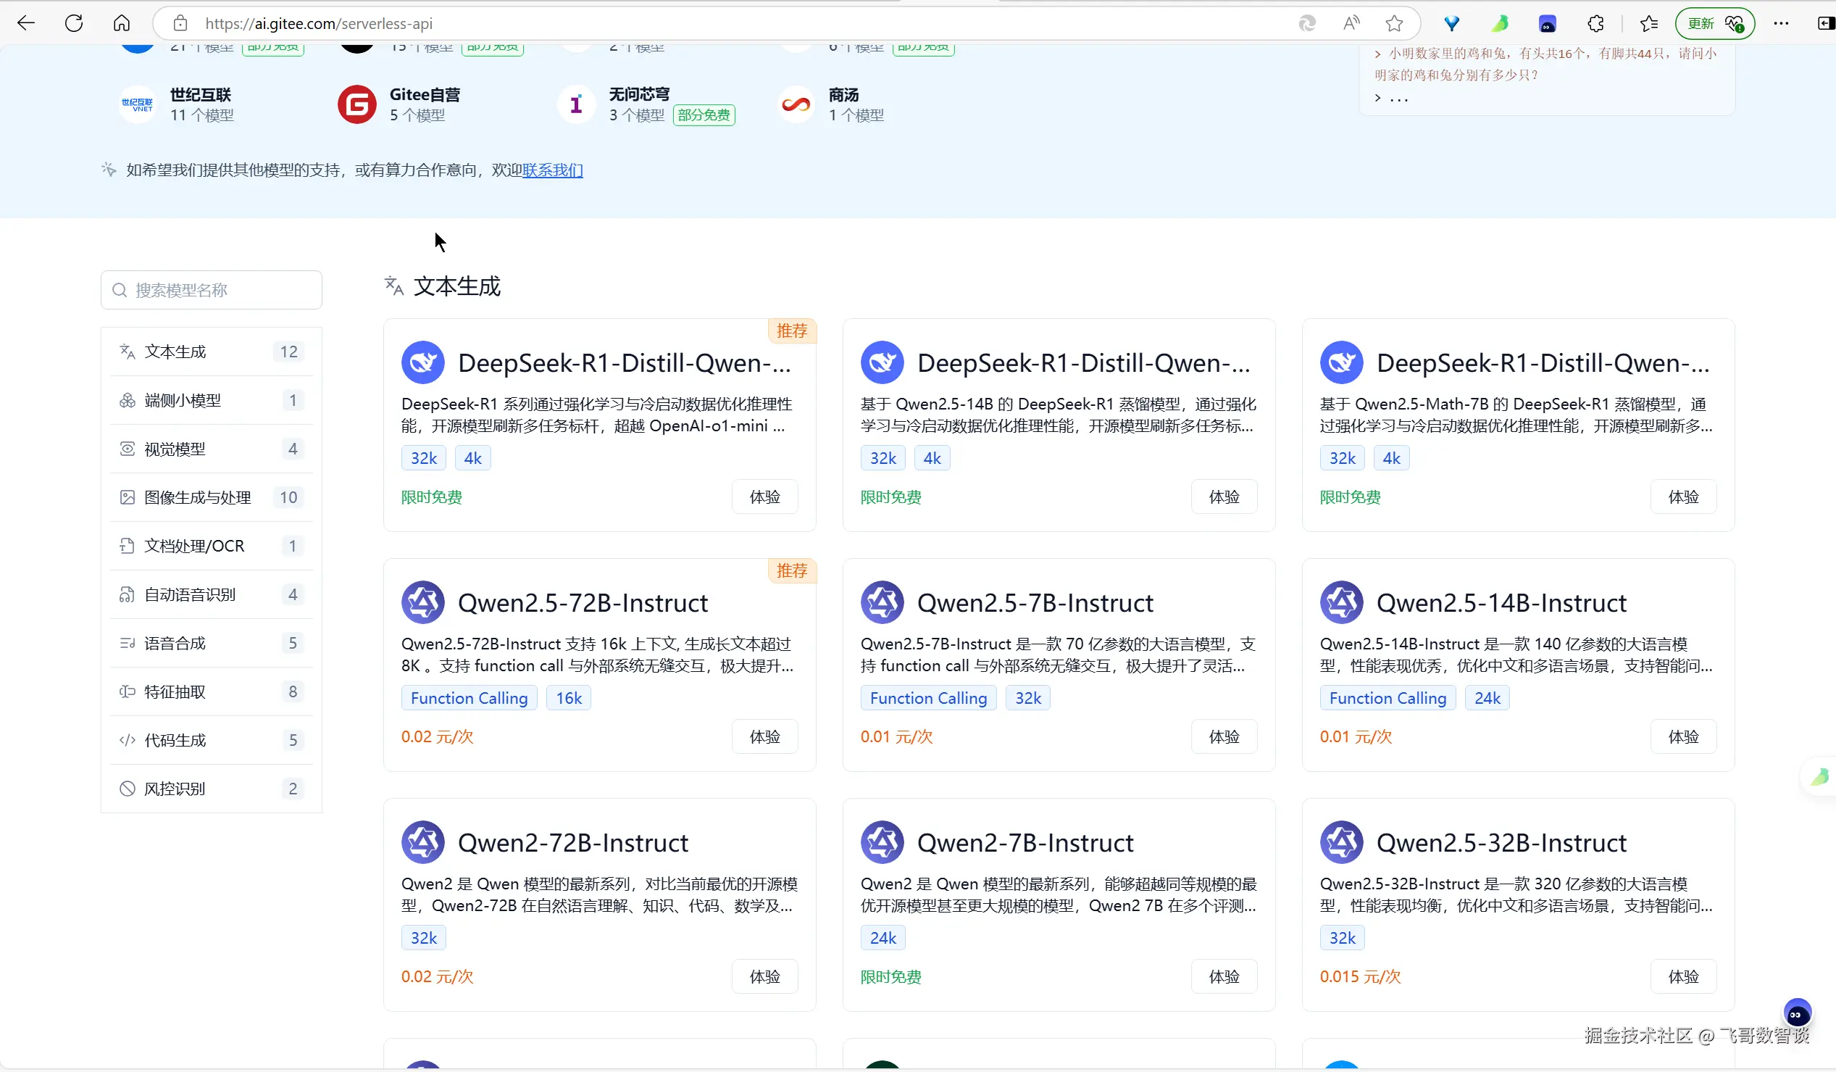Viewport: 1836px width, 1072px height.
Task: Open the 风控识别 category
Action: pos(212,789)
